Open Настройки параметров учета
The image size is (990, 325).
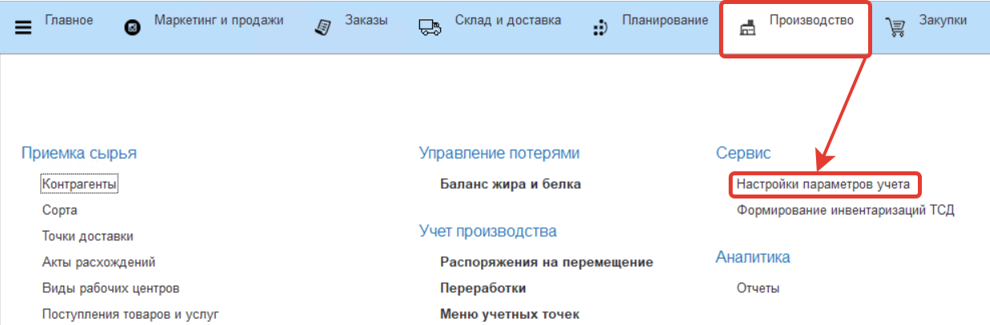coord(823,184)
